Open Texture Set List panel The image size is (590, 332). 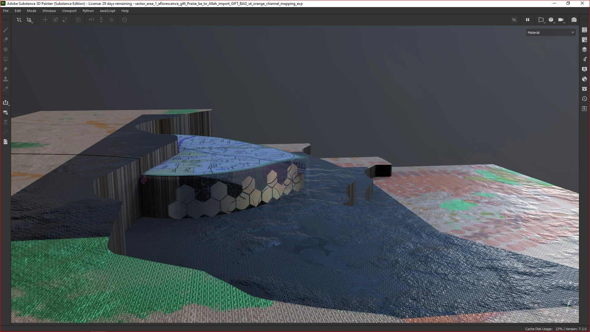coord(584,30)
